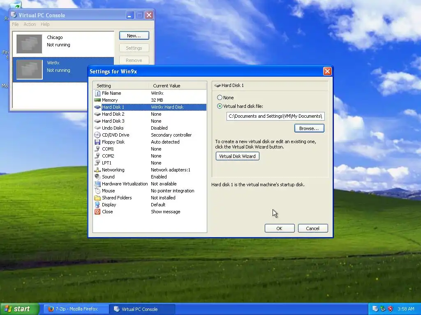Click the system clock showing 3:58 AM
The image size is (421, 315).
[406, 309]
